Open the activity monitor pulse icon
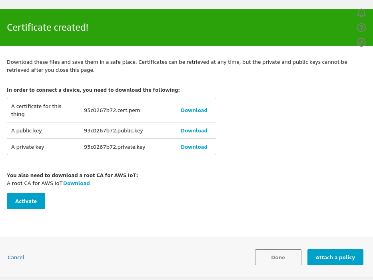 click(x=361, y=42)
